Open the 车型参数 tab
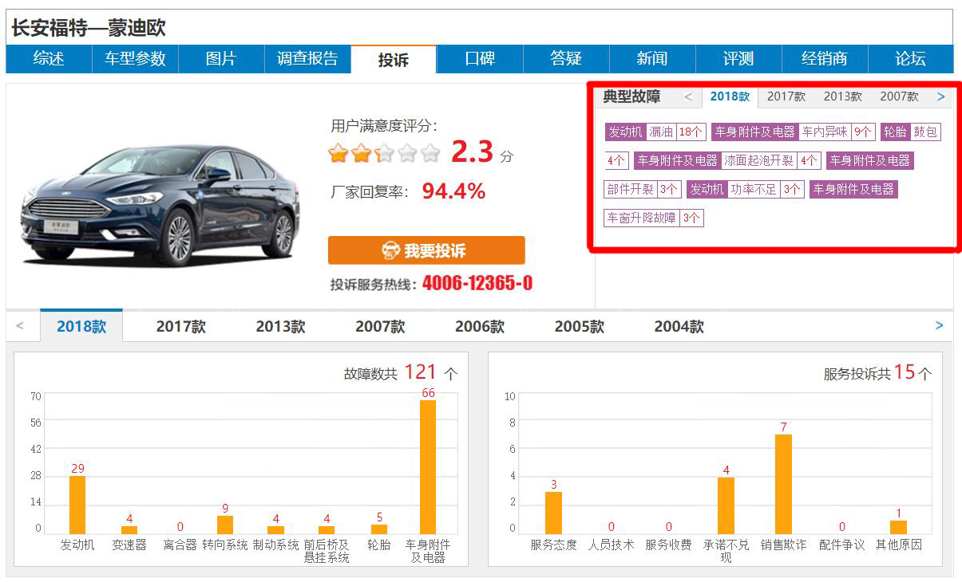Screen dimensions: 962x582 pyautogui.click(x=135, y=59)
